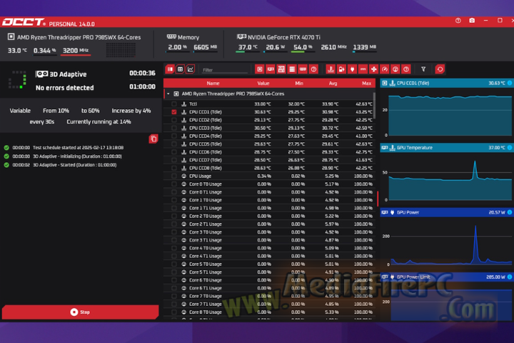Click the CPU usage 0.344 % readout
The width and height of the screenshot is (514, 343).
point(45,51)
